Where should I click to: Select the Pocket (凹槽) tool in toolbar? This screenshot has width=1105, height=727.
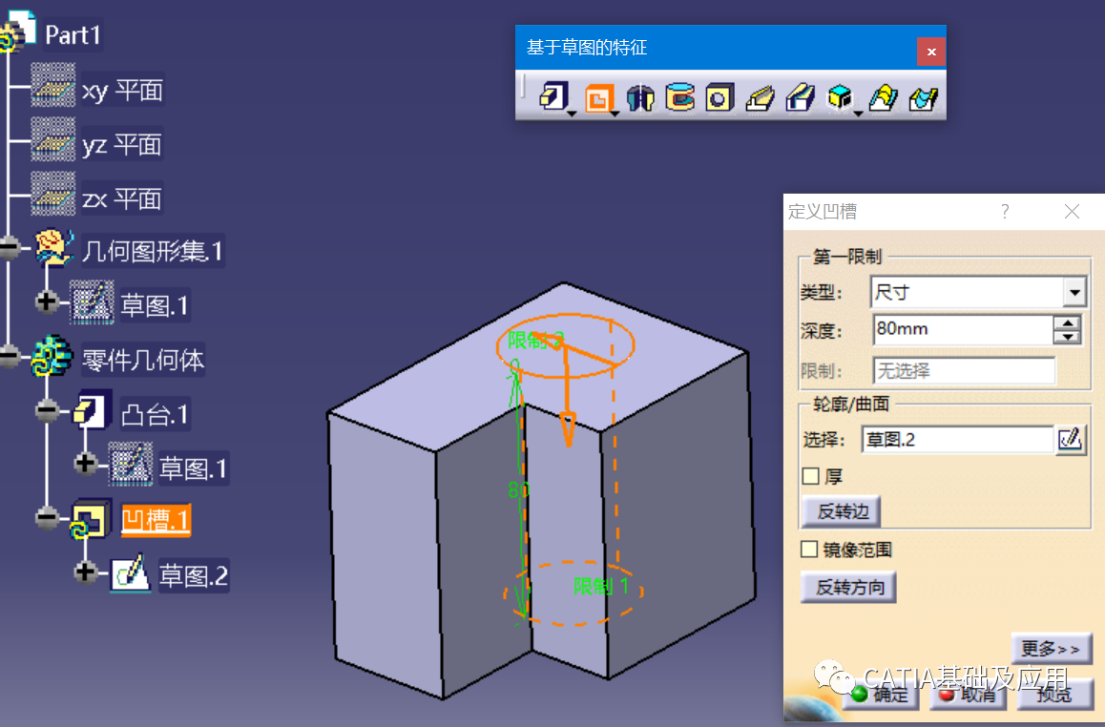598,98
